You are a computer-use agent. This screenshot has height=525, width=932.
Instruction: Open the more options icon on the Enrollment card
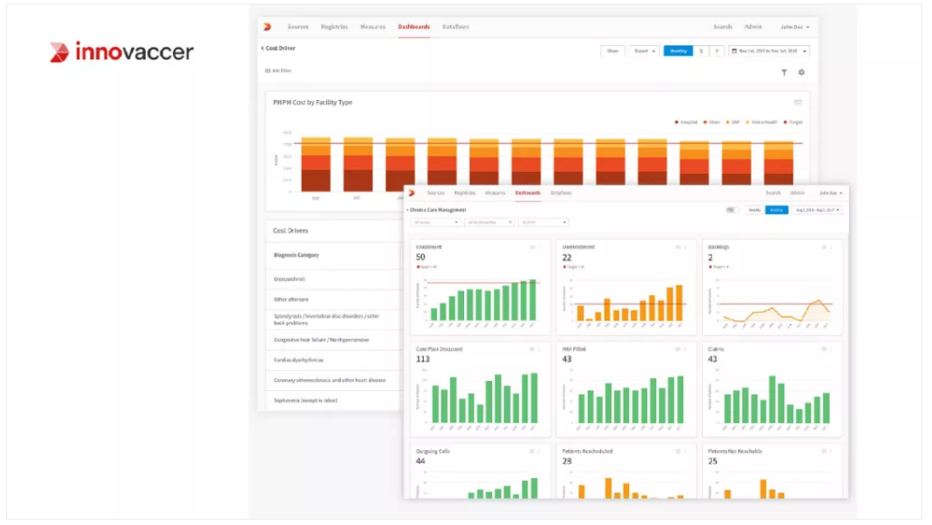(x=539, y=247)
